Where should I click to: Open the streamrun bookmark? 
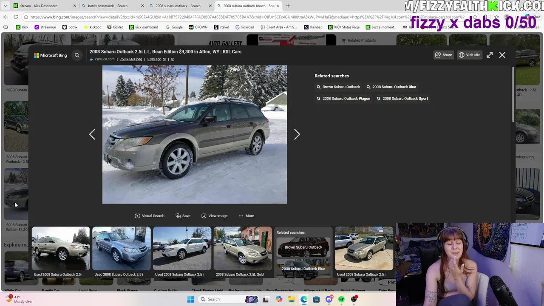[x=45, y=27]
